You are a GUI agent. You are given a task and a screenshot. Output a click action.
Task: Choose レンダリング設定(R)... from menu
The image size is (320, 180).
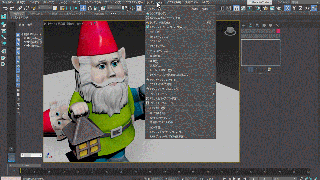tap(180, 23)
